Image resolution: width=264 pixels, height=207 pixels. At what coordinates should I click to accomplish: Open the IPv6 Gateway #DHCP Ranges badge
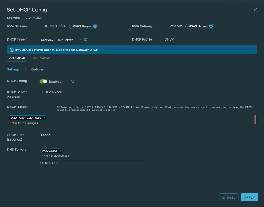pos(199,26)
